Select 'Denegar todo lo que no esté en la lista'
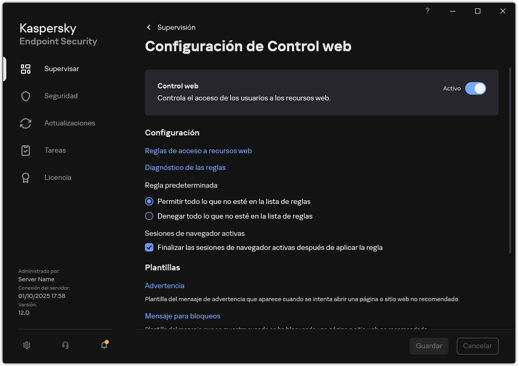This screenshot has height=366, width=518. [x=149, y=216]
